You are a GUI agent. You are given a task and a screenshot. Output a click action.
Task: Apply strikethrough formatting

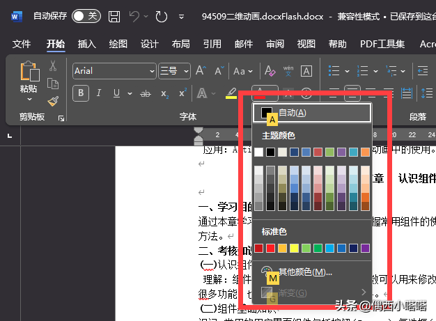pos(146,93)
